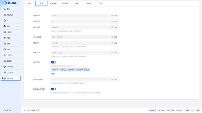Click the v2.2.1 version link
This screenshot has height=113, width=202.
click(x=193, y=110)
